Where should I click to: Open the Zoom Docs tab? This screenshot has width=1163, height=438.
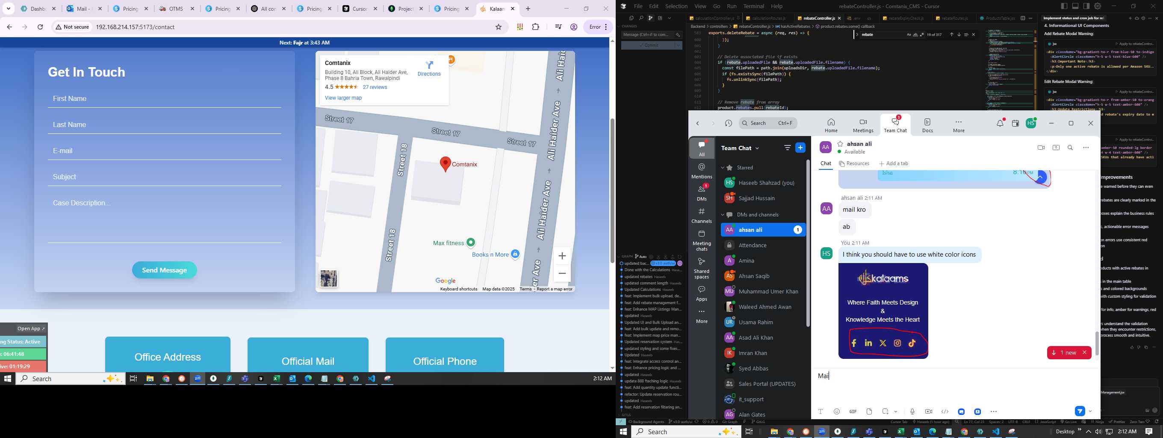coord(927,125)
